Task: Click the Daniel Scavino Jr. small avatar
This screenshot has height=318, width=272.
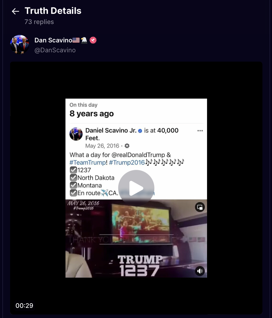Action: pyautogui.click(x=76, y=134)
